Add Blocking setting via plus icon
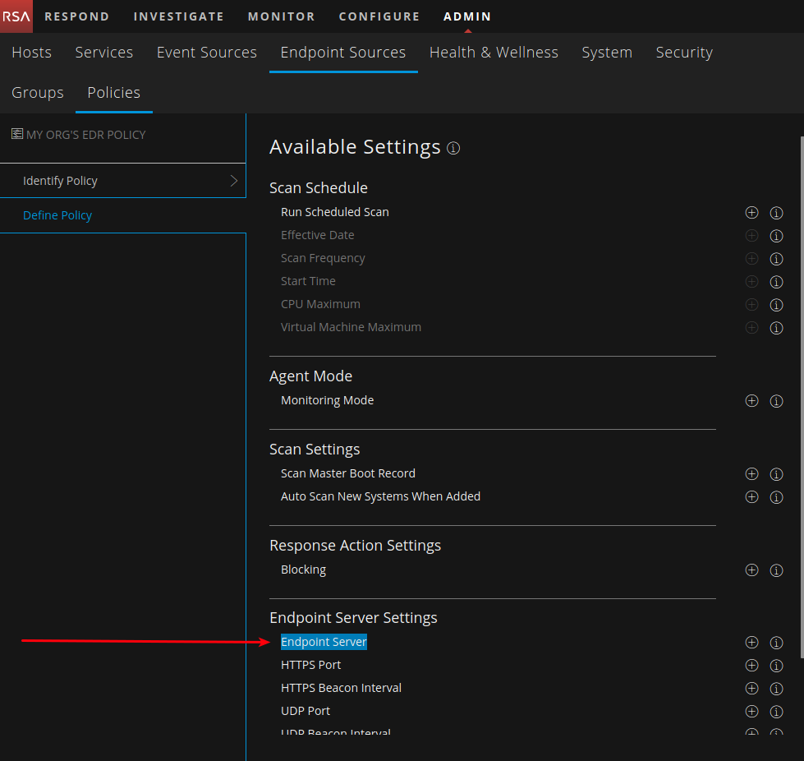Image resolution: width=804 pixels, height=761 pixels. [751, 570]
